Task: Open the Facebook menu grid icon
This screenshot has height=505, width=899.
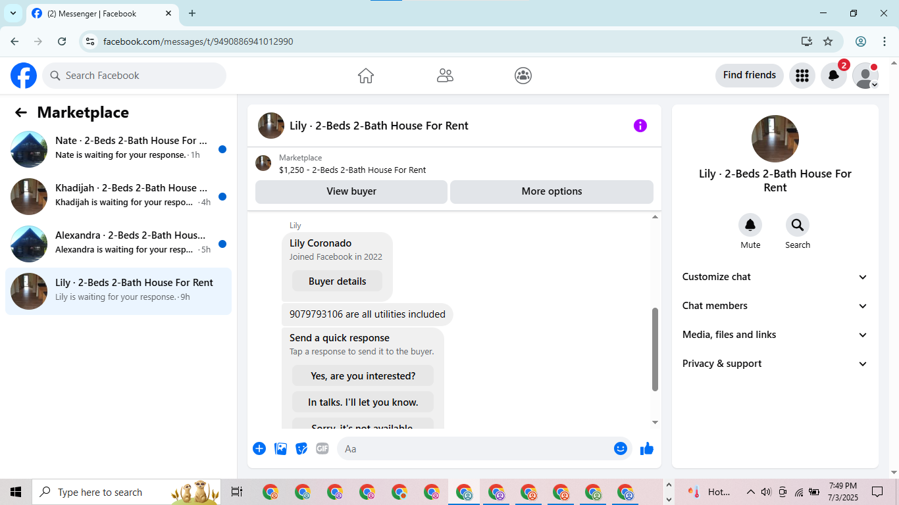Action: 802,76
